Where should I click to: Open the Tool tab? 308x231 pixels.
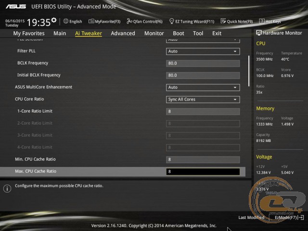tap(198, 33)
